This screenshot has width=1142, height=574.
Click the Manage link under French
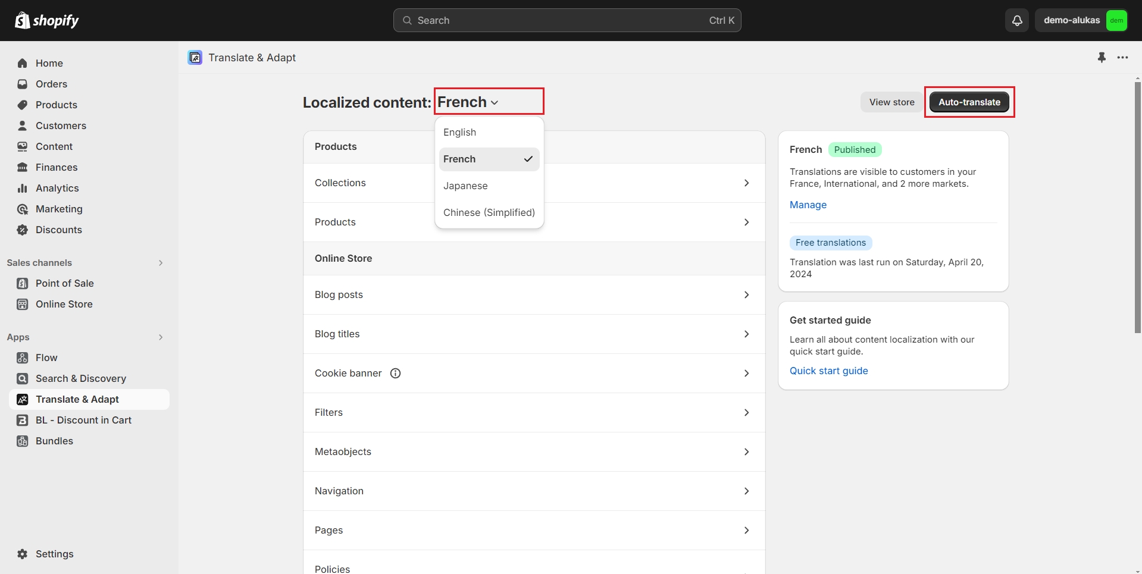[808, 205]
